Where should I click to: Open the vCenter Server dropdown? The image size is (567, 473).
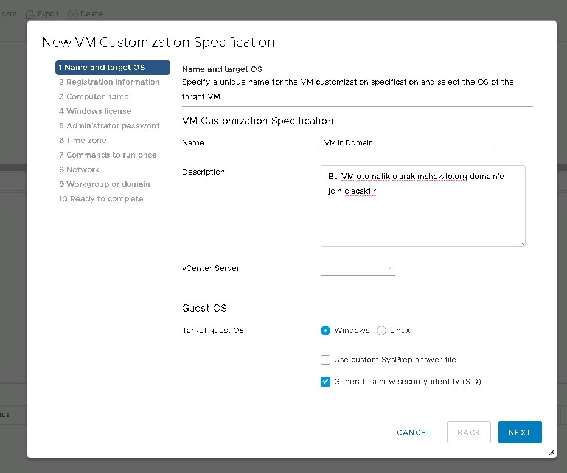(358, 268)
